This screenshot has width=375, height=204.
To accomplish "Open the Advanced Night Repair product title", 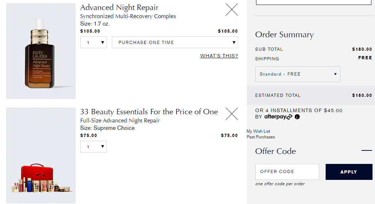I will click(x=119, y=7).
